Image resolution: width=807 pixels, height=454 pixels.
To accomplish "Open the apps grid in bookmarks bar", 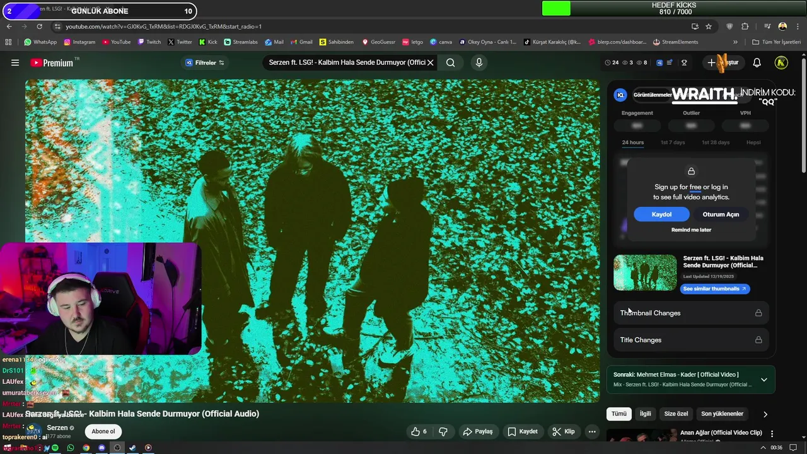I will (x=8, y=42).
